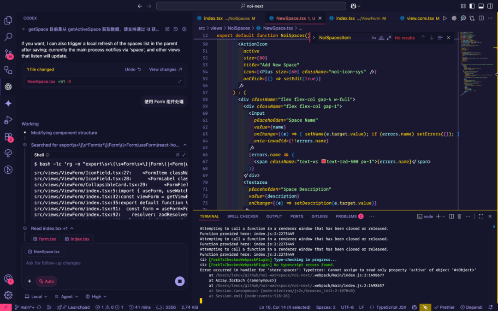Switch to the view.core.tsx tab
This screenshot has height=311, width=498.
click(x=420, y=18)
